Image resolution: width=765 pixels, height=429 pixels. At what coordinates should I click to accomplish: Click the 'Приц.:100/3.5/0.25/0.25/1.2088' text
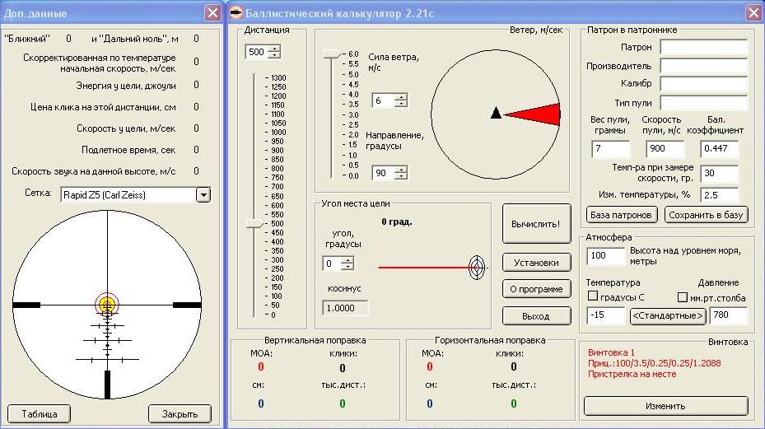click(655, 363)
